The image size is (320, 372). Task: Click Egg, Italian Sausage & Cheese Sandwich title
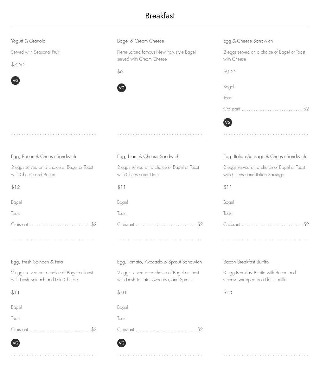click(265, 156)
